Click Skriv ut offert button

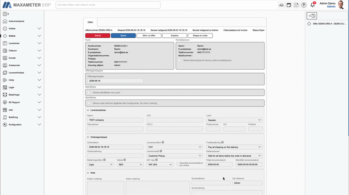[149, 36]
